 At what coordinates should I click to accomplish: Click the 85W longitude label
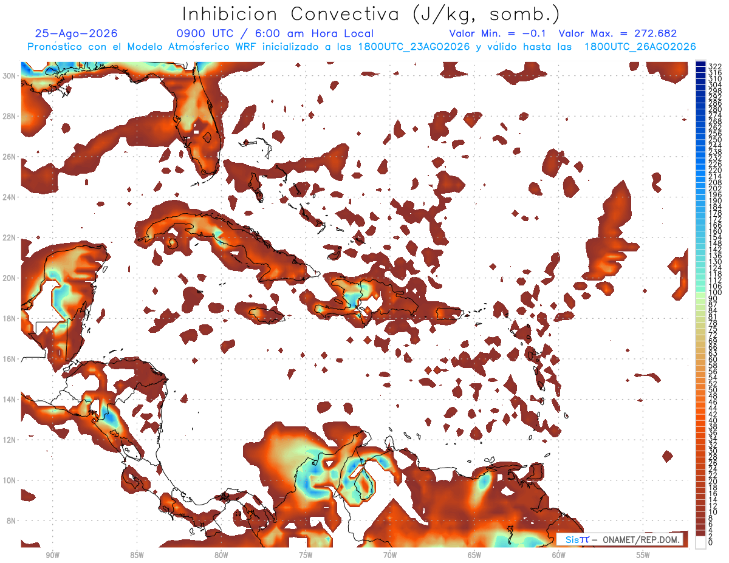tap(137, 555)
